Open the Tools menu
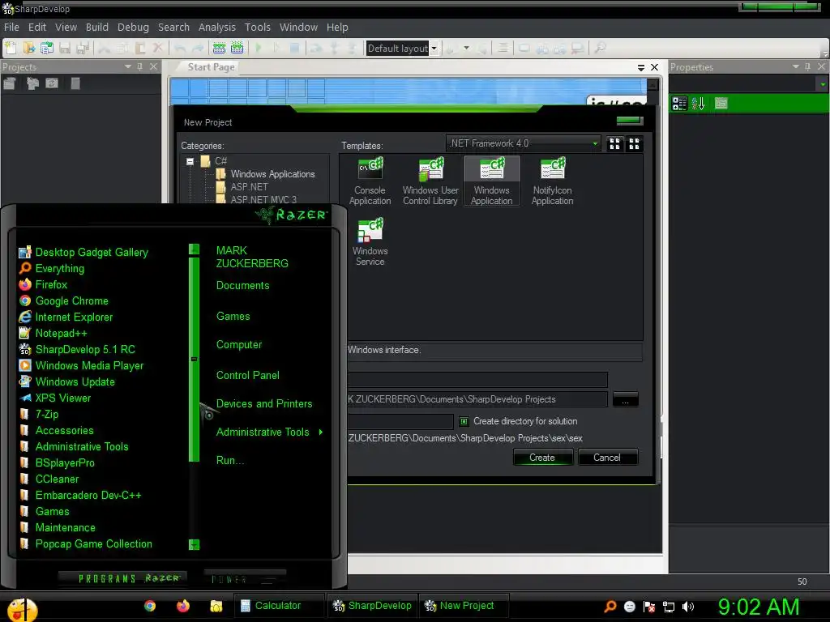The image size is (830, 622). (257, 27)
